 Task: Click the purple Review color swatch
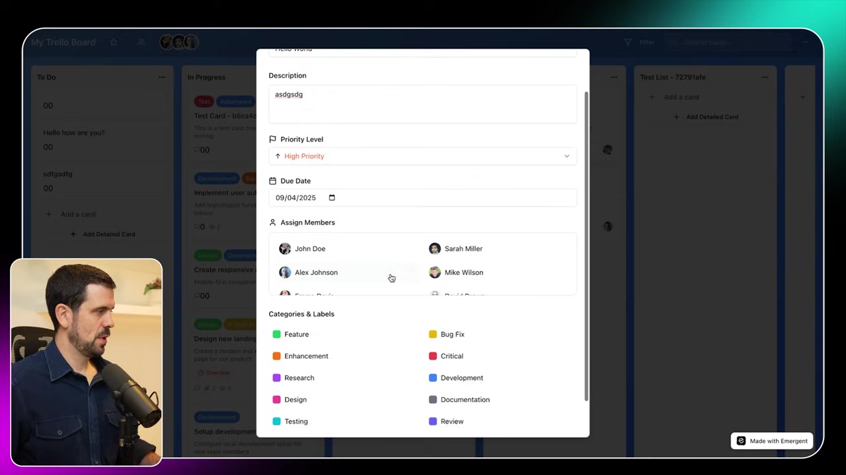(433, 422)
